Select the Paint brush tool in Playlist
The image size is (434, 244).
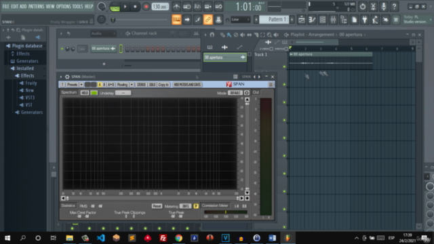(229, 35)
